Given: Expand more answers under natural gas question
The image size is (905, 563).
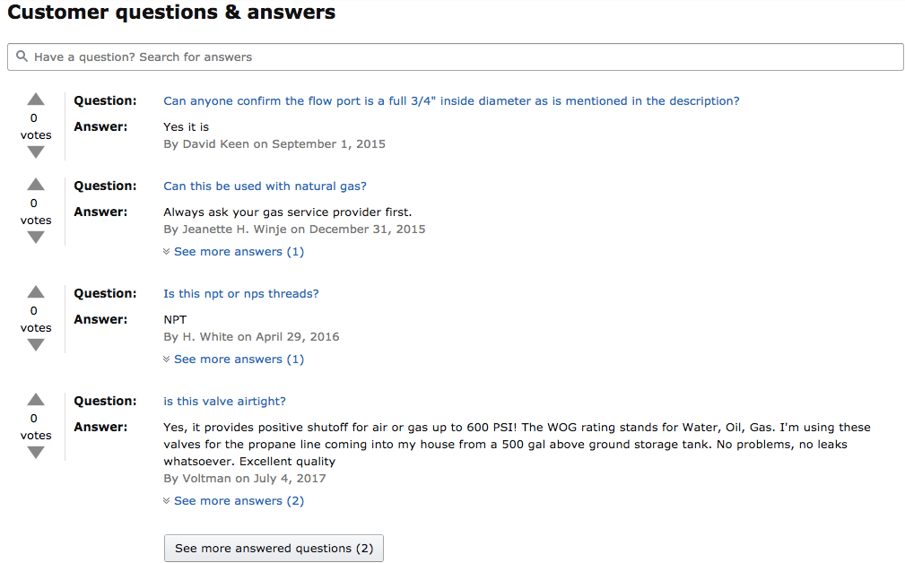Looking at the screenshot, I should [234, 252].
